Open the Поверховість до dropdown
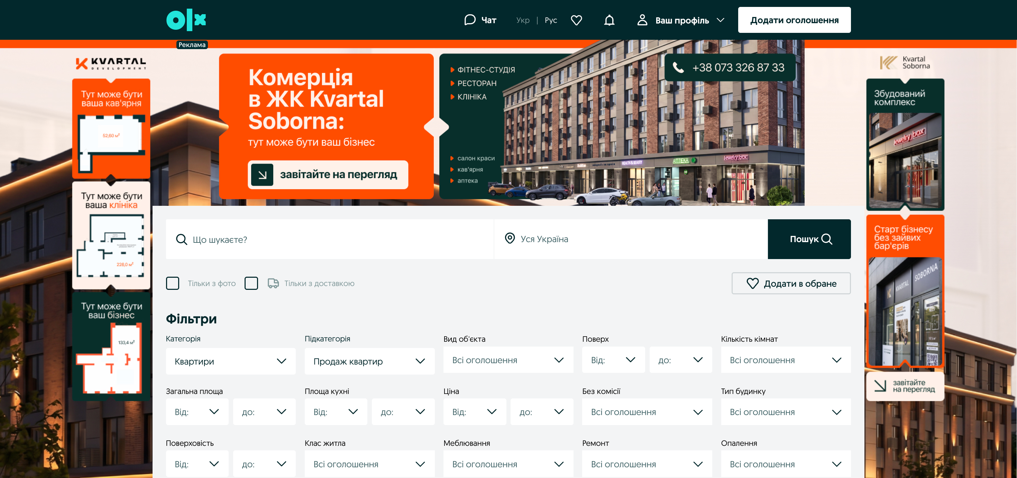The height and width of the screenshot is (478, 1017). [x=264, y=464]
